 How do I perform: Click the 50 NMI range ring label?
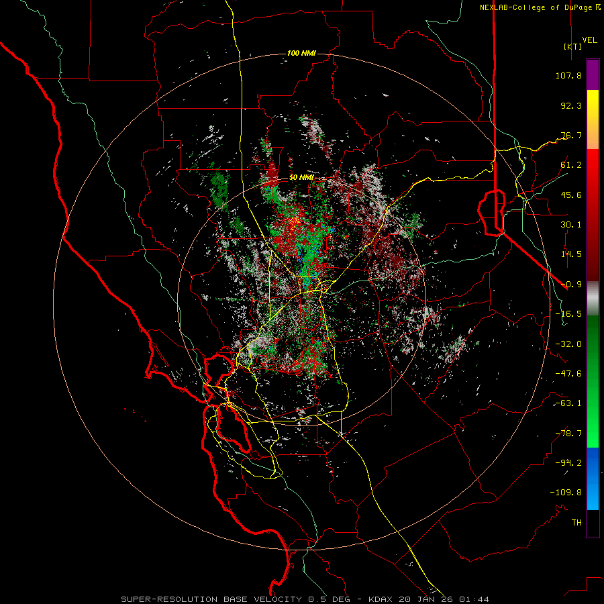301,178
